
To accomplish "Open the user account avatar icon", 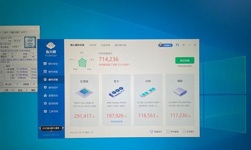I will pos(177,45).
